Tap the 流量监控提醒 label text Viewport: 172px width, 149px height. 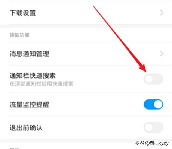click(x=30, y=105)
